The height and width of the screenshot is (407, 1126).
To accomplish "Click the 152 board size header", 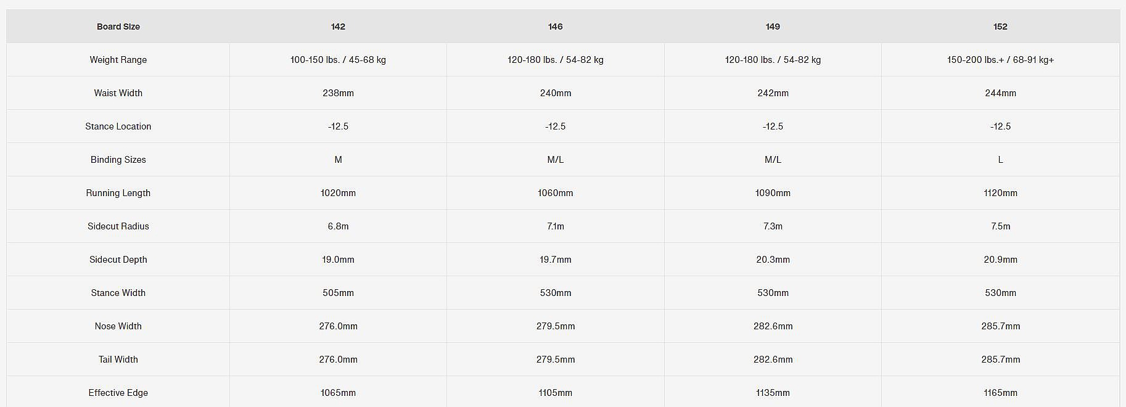I will pyautogui.click(x=1000, y=27).
